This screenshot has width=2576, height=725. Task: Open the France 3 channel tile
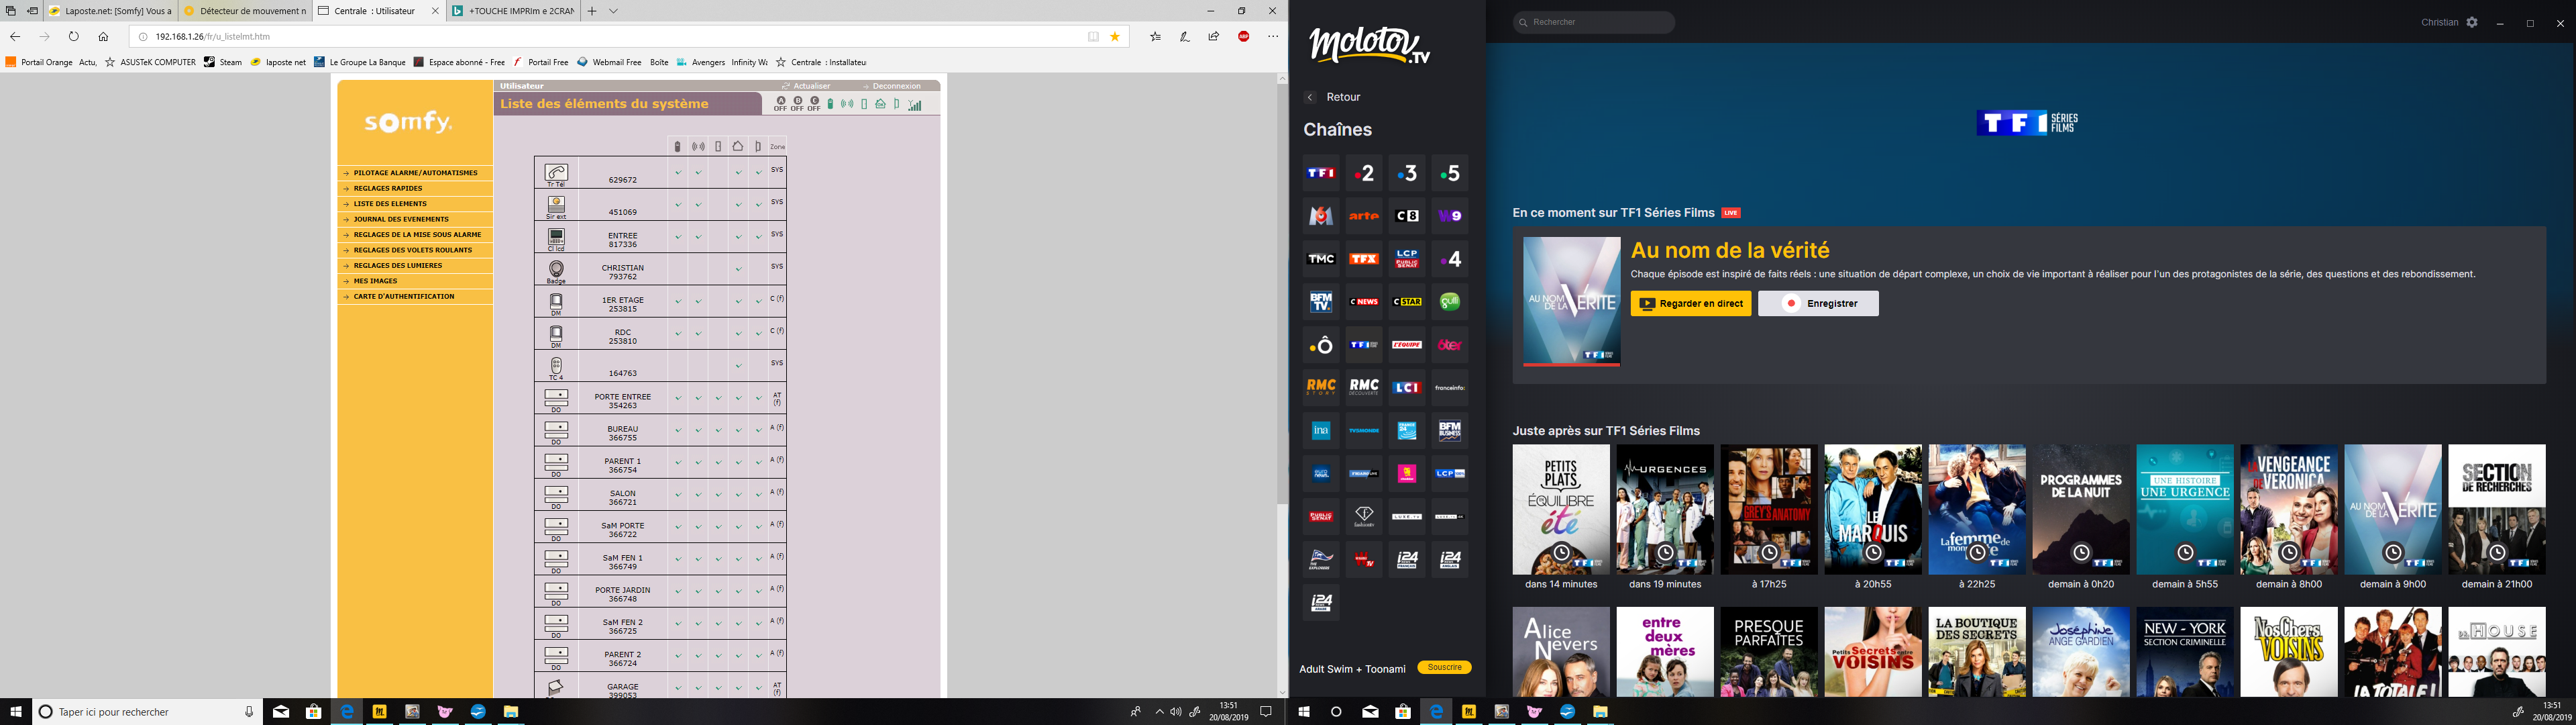(1407, 173)
